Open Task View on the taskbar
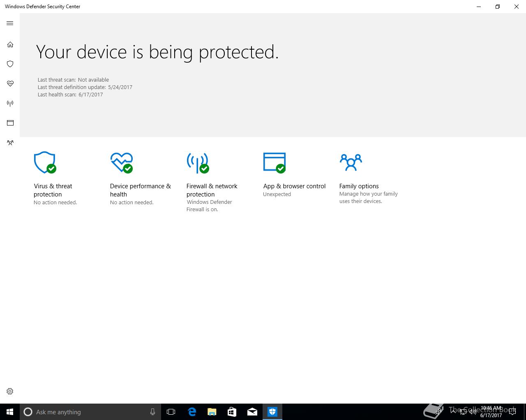This screenshot has width=526, height=420. [x=171, y=412]
